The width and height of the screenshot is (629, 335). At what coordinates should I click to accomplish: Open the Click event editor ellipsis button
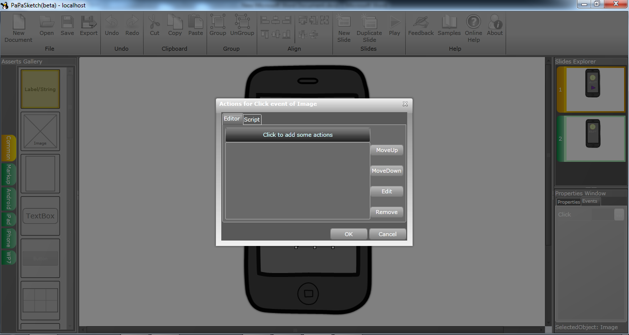pyautogui.click(x=619, y=214)
